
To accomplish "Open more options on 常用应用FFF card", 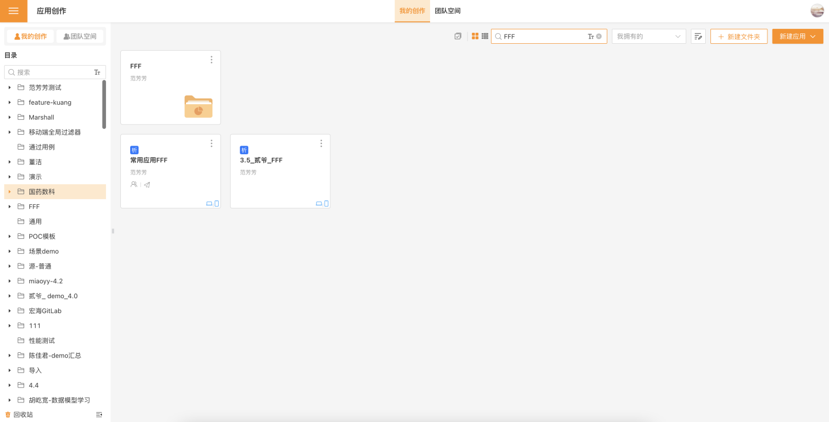I will 211,144.
